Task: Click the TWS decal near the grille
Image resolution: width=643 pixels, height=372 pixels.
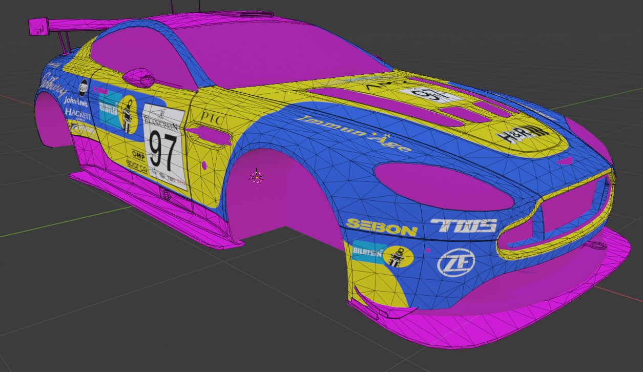Action: pyautogui.click(x=464, y=225)
